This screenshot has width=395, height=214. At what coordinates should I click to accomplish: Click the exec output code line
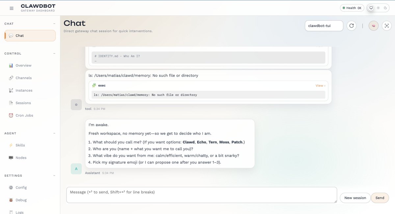pyautogui.click(x=208, y=95)
